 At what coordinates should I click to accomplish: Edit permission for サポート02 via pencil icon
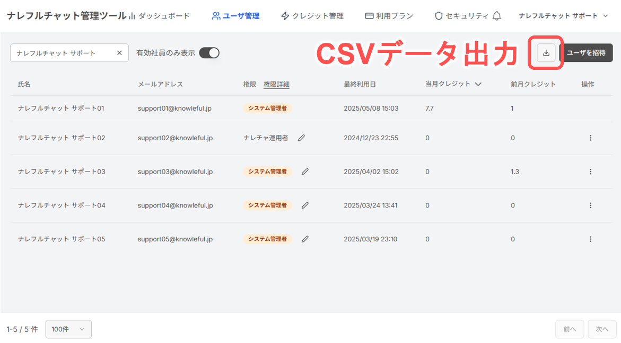(301, 138)
